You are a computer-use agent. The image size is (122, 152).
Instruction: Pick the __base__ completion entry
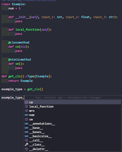point(72,128)
